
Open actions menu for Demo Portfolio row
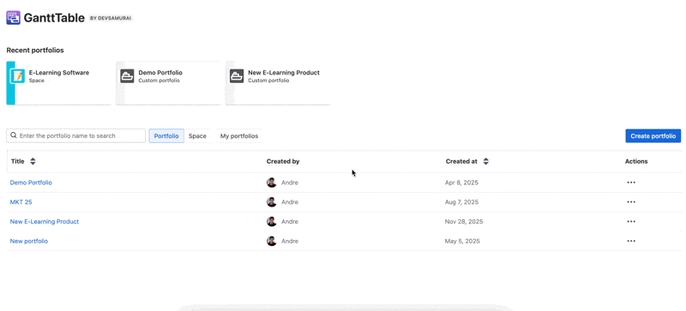point(631,182)
